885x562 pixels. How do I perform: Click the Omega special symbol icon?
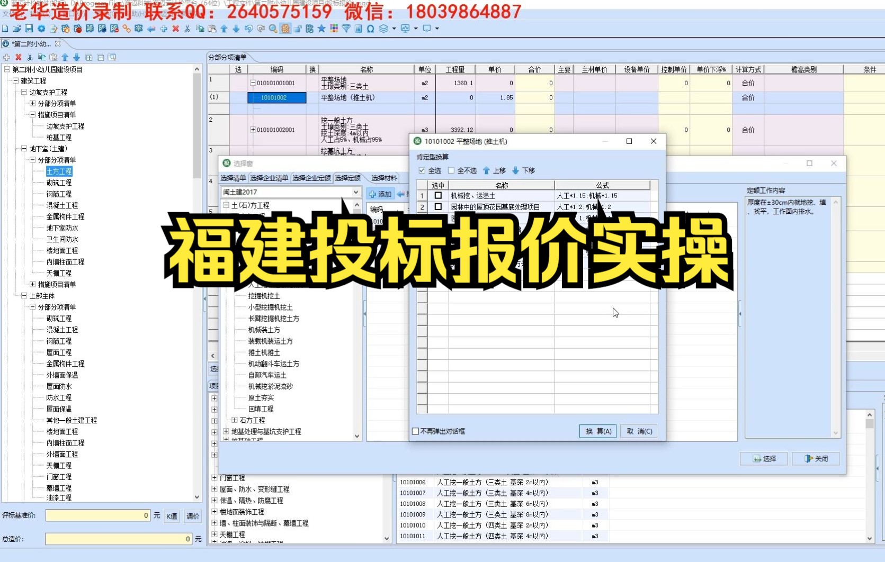tap(370, 29)
